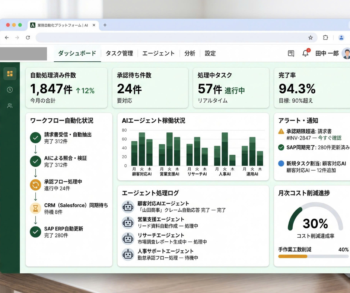Click the ↑12% increase indicator
Viewport: 350px width, 293px height.
coord(85,90)
